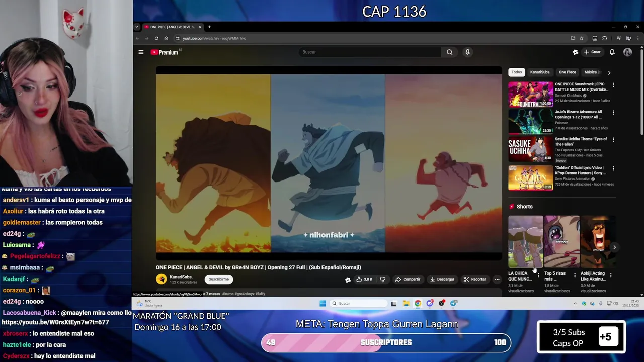Open options for Top 5 risas short
Viewport: 644px width, 362px height.
coord(575,275)
